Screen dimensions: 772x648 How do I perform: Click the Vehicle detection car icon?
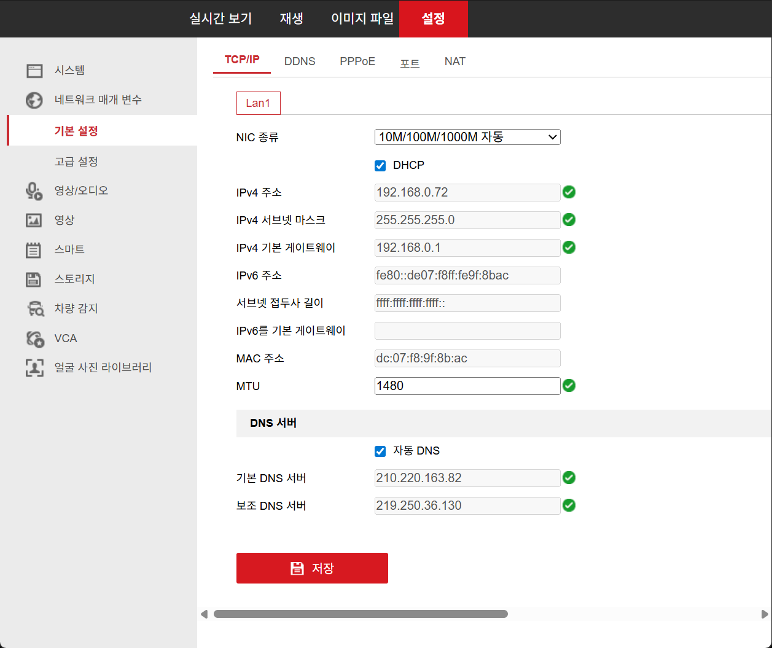pyautogui.click(x=36, y=309)
